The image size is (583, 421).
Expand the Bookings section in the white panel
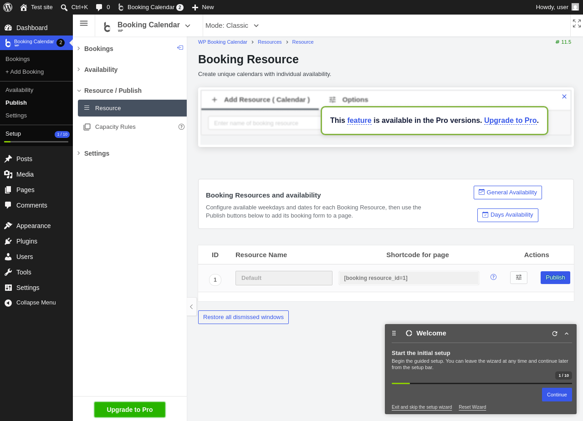pos(99,49)
